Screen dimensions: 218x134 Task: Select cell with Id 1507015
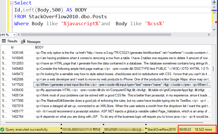pyautogui.click(x=22, y=106)
